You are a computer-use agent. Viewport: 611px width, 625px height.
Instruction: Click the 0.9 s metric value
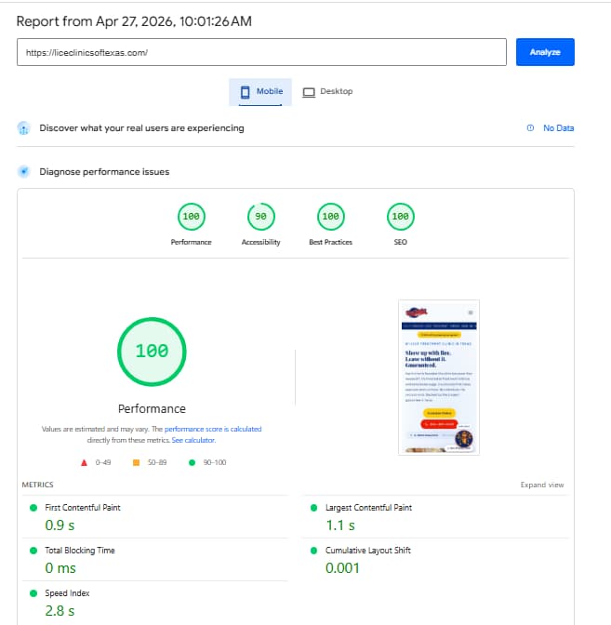pyautogui.click(x=60, y=525)
